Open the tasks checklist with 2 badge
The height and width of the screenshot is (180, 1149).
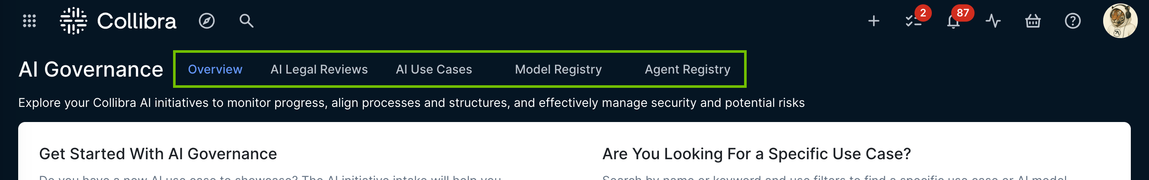(913, 21)
